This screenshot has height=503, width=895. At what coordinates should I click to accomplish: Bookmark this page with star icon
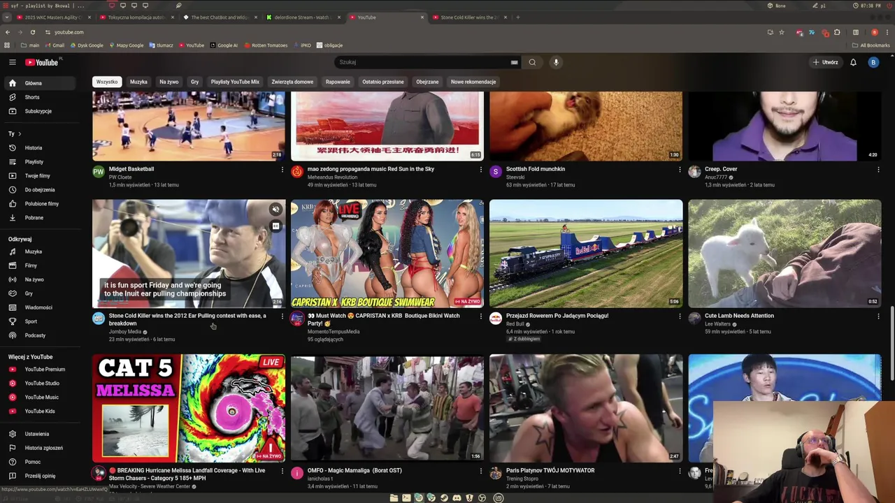[782, 32]
